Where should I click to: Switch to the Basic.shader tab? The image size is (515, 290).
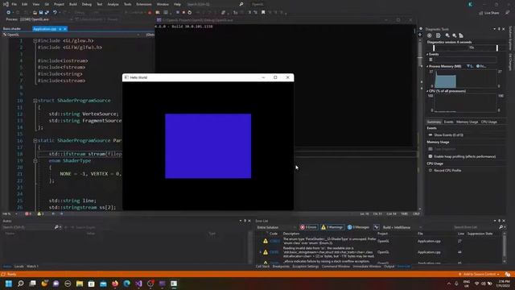[x=12, y=29]
